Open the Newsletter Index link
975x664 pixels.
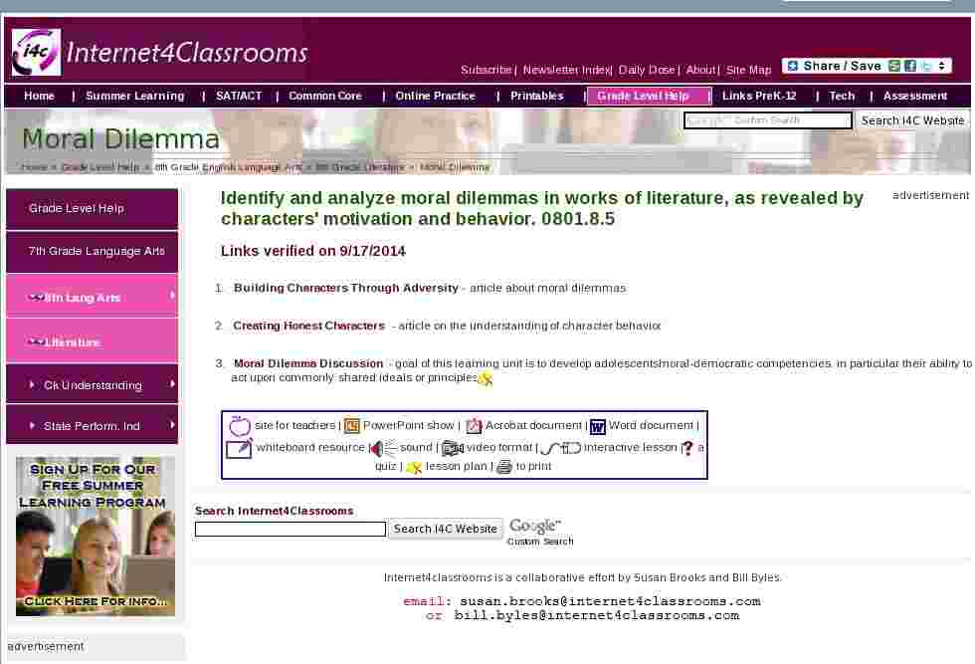(566, 70)
